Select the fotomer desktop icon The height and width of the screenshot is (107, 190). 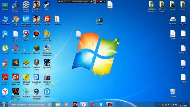[99, 21]
